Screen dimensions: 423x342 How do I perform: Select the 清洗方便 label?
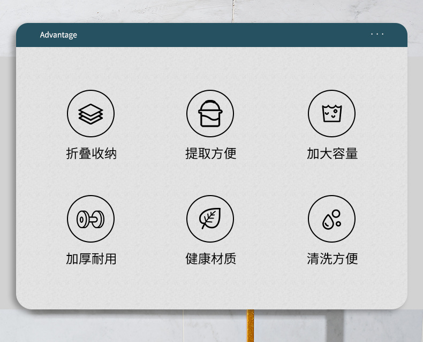332,259
